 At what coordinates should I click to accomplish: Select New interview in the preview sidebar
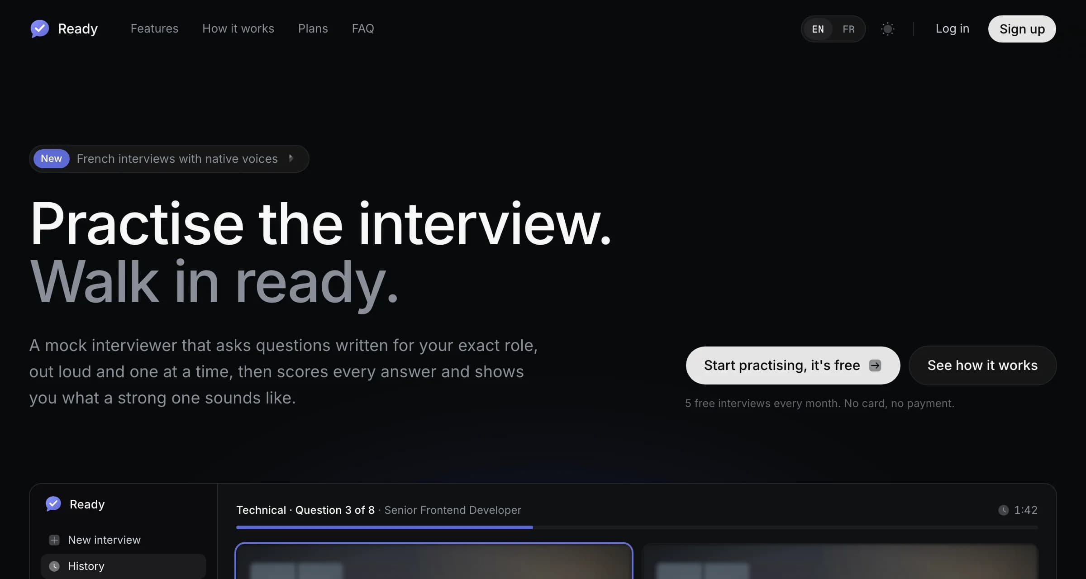tap(123, 540)
